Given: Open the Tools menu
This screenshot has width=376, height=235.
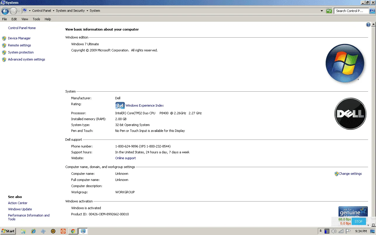Looking at the screenshot, I should (36, 19).
